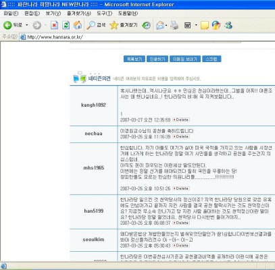Open the 검색 search magnifier tool

click(96, 25)
